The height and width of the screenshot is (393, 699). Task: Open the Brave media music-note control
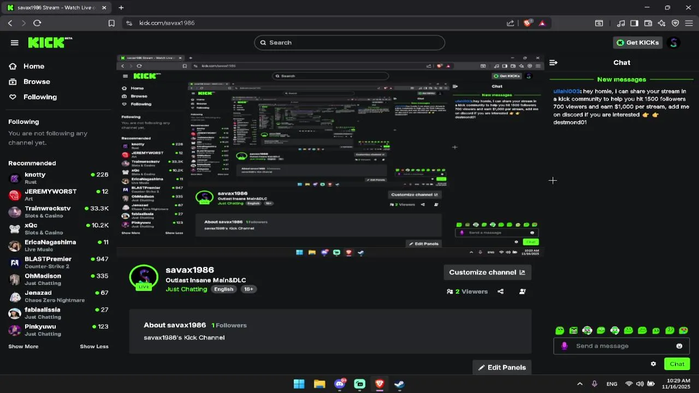tap(621, 23)
